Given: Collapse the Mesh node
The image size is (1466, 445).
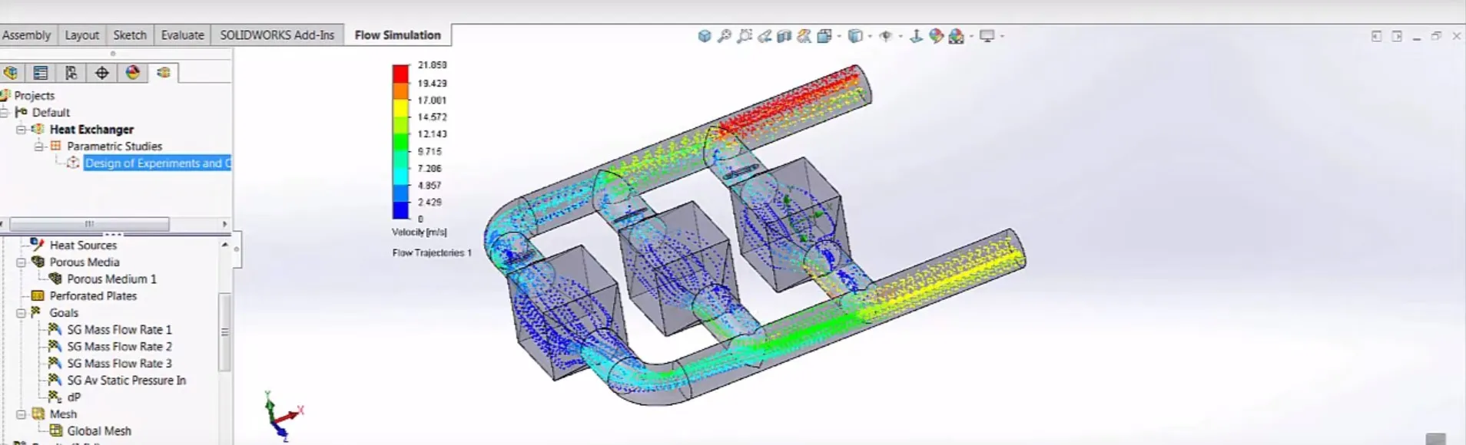Looking at the screenshot, I should 21,414.
